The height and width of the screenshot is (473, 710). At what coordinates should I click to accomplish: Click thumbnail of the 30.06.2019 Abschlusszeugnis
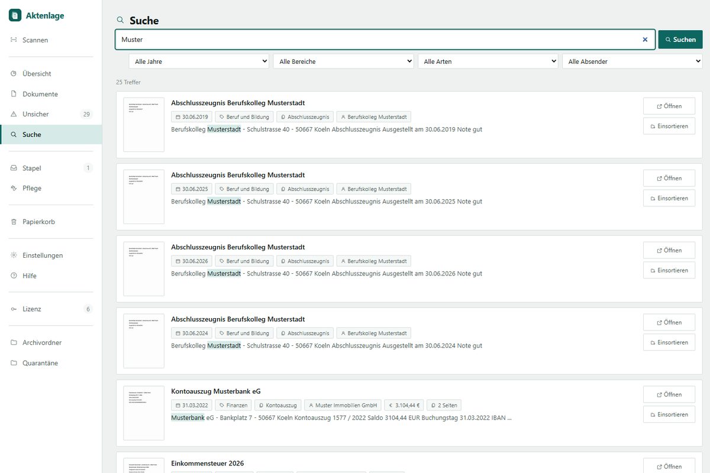144,125
